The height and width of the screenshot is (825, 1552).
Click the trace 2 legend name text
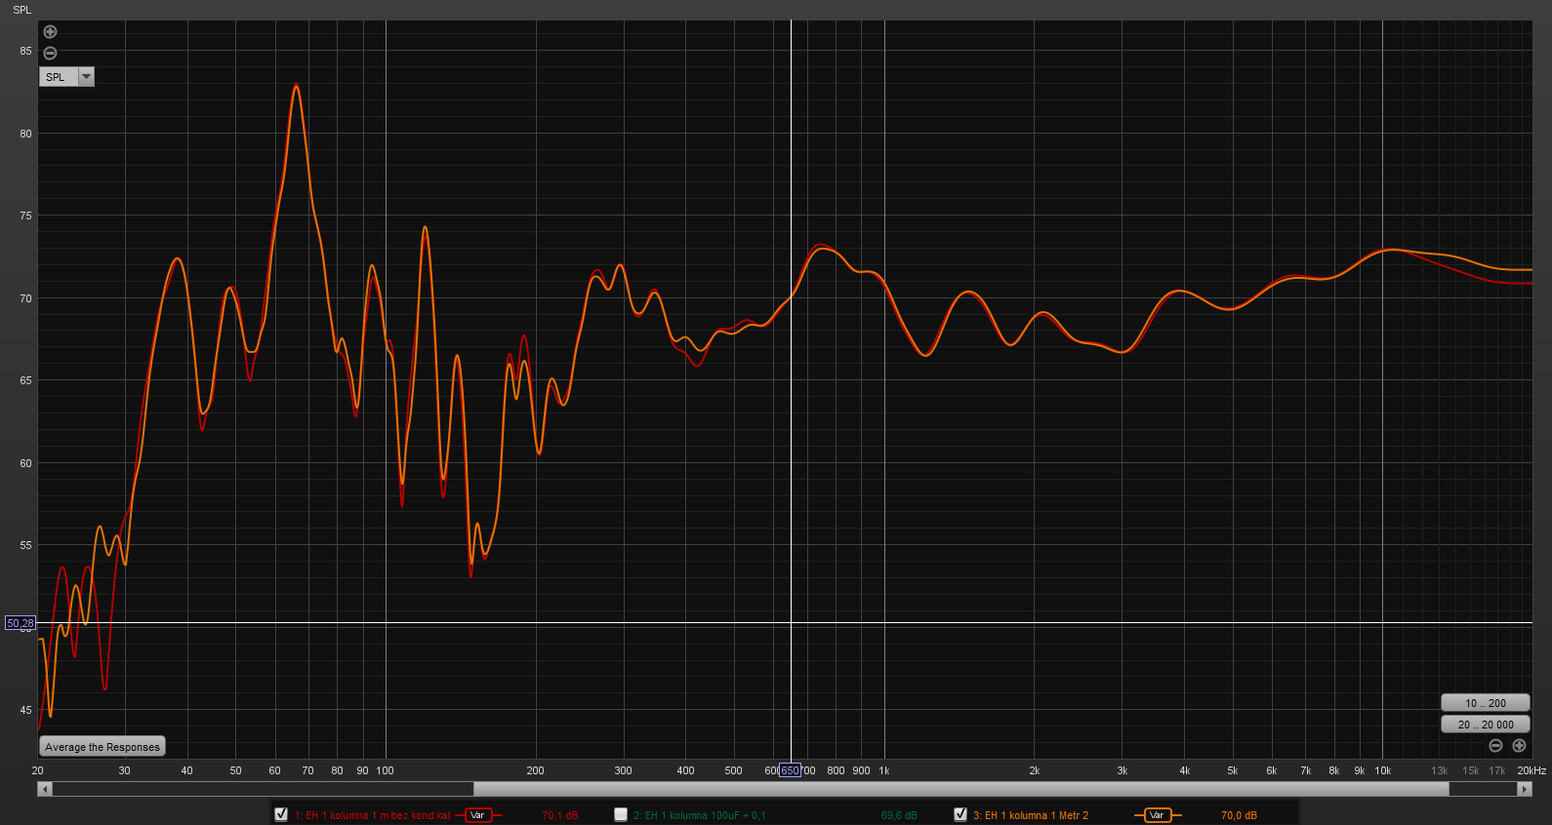(699, 815)
